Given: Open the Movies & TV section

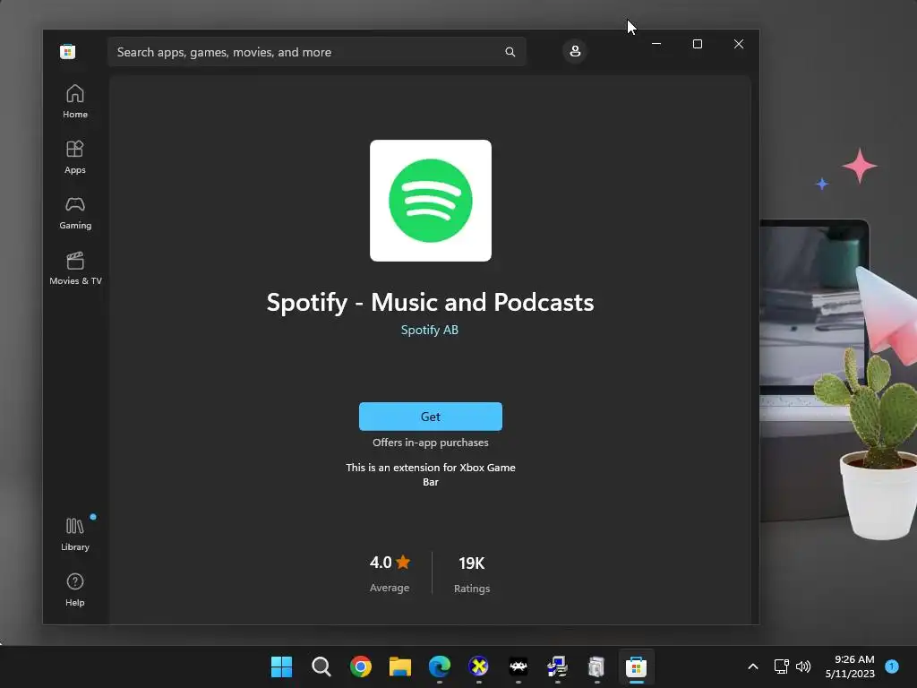Looking at the screenshot, I should [75, 269].
